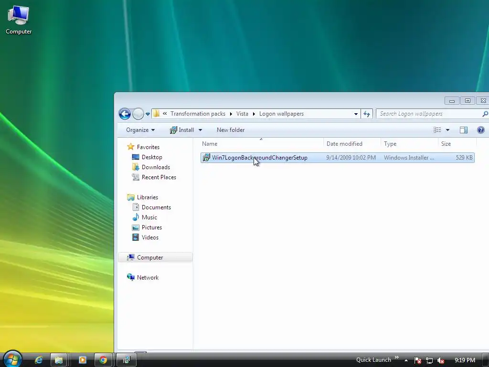Click the Forward navigation arrow
Viewport: 489px width, 367px height.
(x=138, y=114)
